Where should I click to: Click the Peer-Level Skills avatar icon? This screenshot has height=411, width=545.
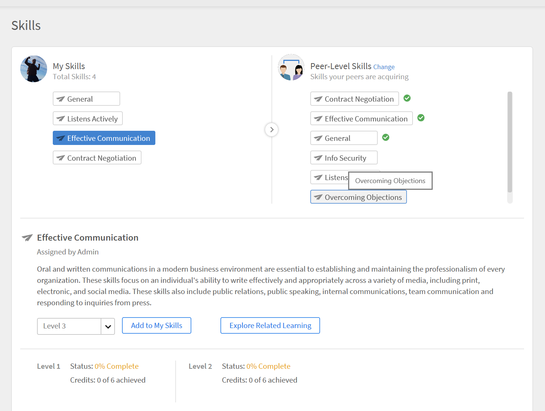(291, 68)
